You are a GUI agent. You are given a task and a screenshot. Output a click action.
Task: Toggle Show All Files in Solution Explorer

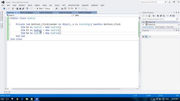(164, 16)
